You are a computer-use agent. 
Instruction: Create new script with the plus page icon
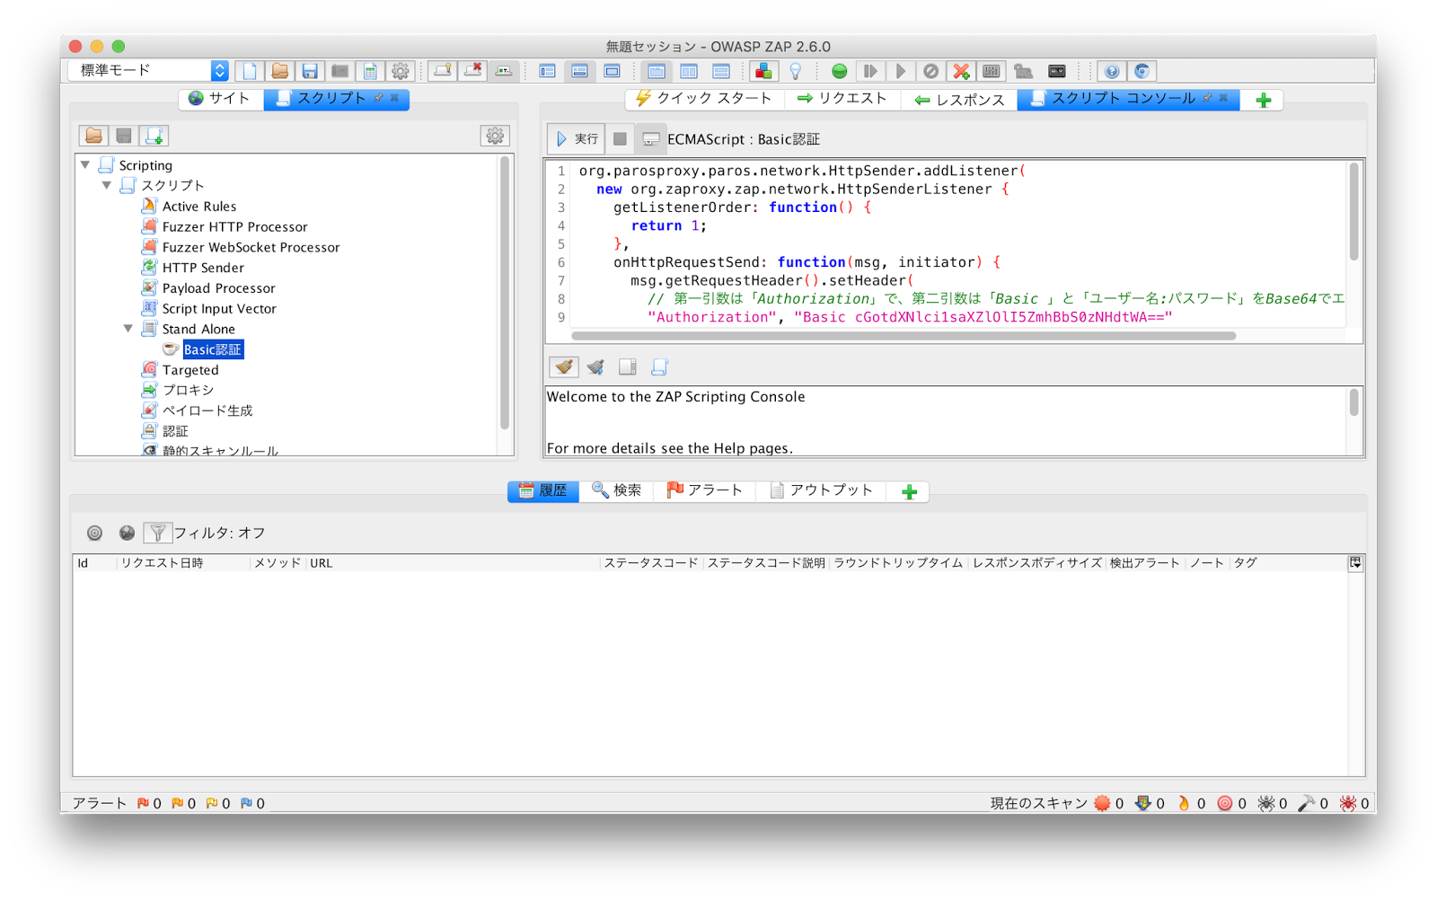154,136
